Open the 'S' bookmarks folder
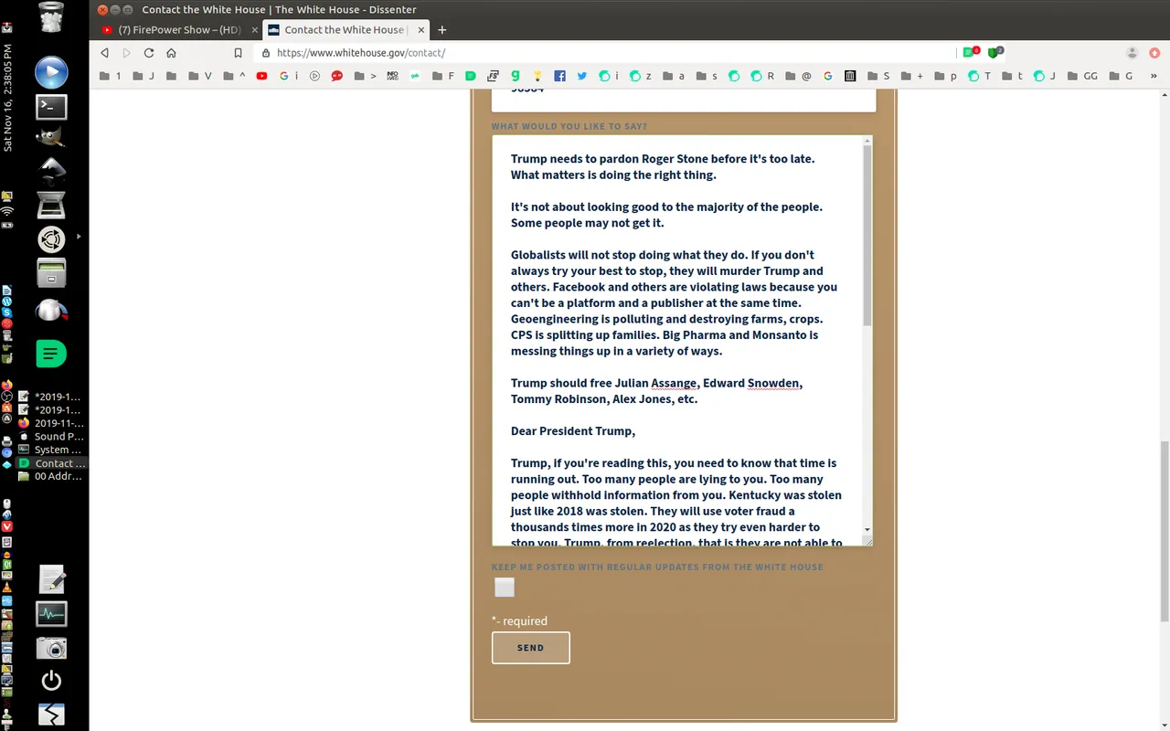The height and width of the screenshot is (731, 1170). tap(878, 77)
